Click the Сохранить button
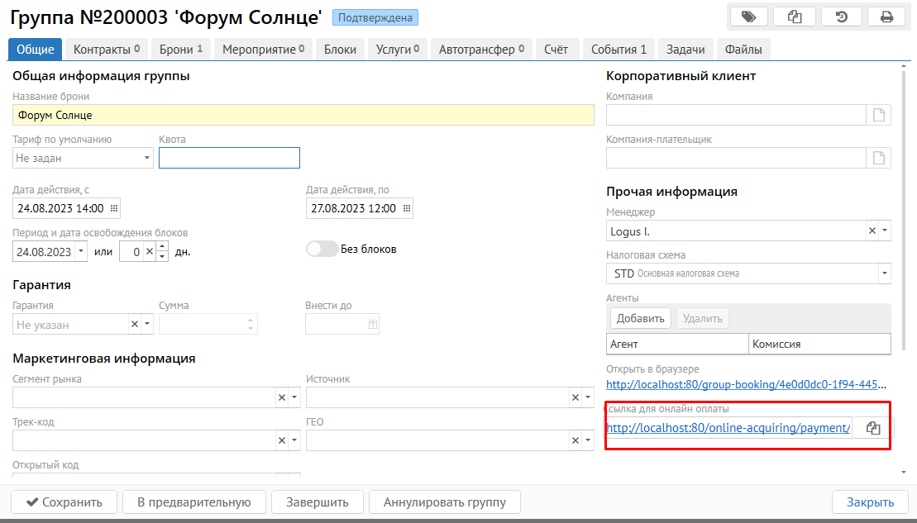Viewport: 917px width, 523px height. click(x=63, y=502)
